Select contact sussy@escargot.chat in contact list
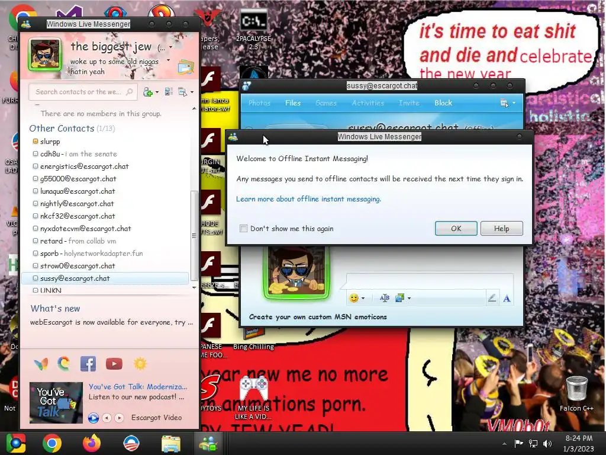The width and height of the screenshot is (606, 455). click(105, 278)
